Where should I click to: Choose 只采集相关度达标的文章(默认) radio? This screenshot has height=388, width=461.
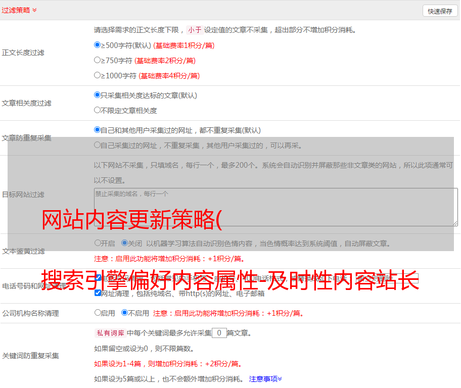(97, 95)
